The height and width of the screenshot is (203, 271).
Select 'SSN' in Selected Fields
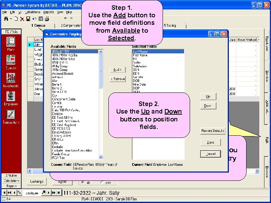click(158, 70)
